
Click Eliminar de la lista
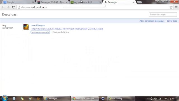click(61, 32)
